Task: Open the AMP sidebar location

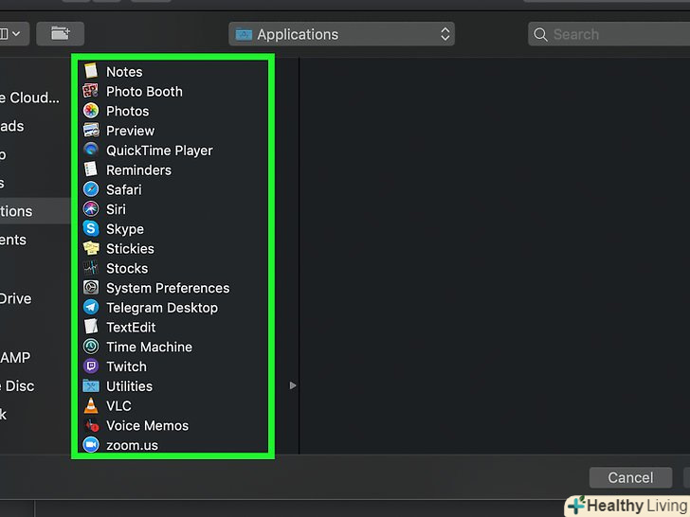Action: click(15, 357)
